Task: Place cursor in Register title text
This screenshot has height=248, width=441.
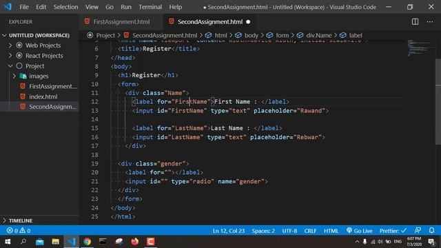Action: (156, 49)
